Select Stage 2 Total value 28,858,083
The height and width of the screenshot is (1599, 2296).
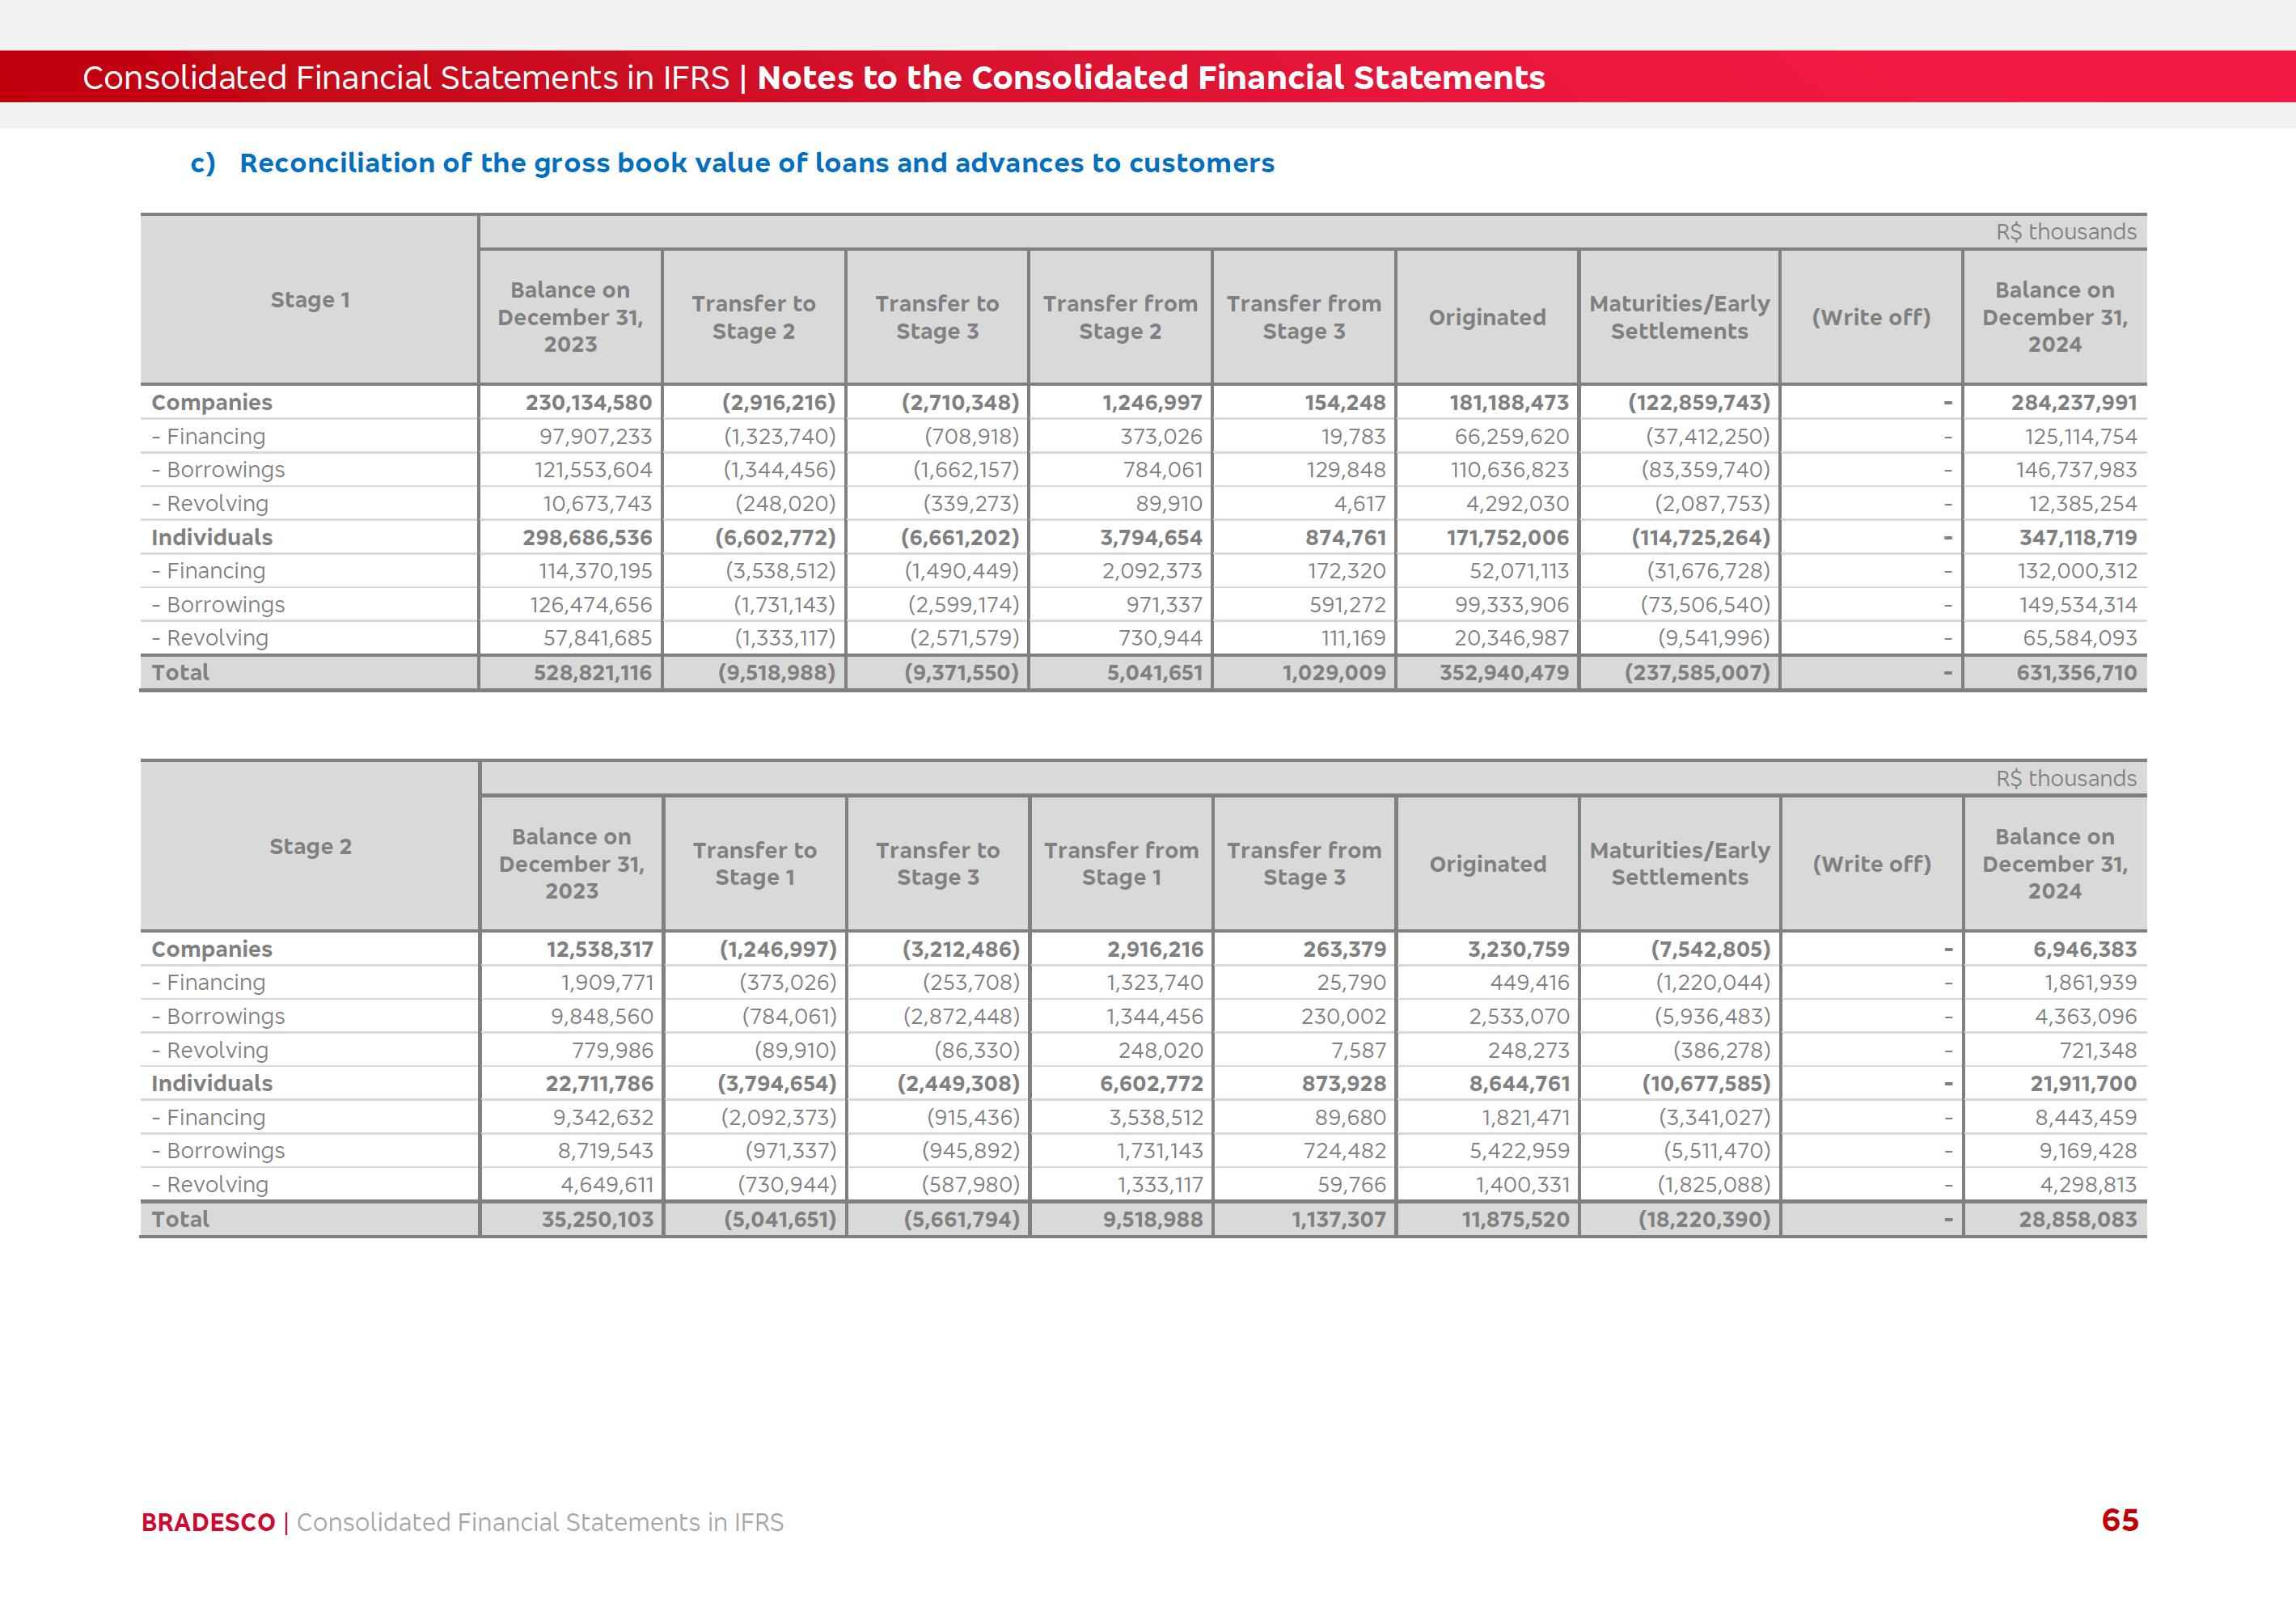pos(2076,1219)
